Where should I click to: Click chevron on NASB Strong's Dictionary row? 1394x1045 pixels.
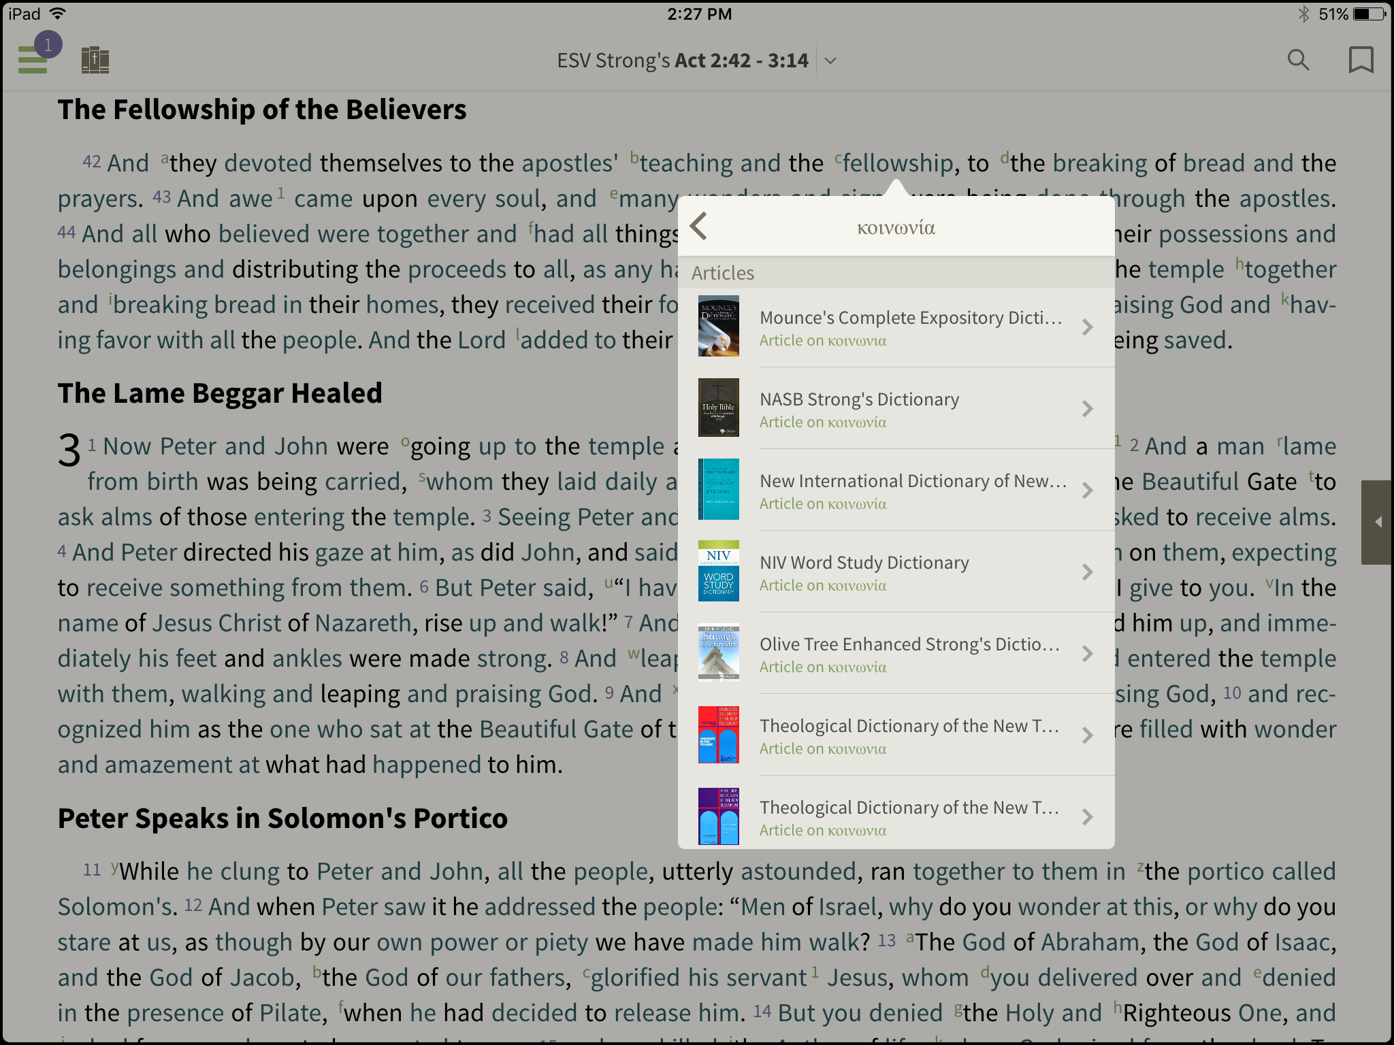[x=1087, y=409]
